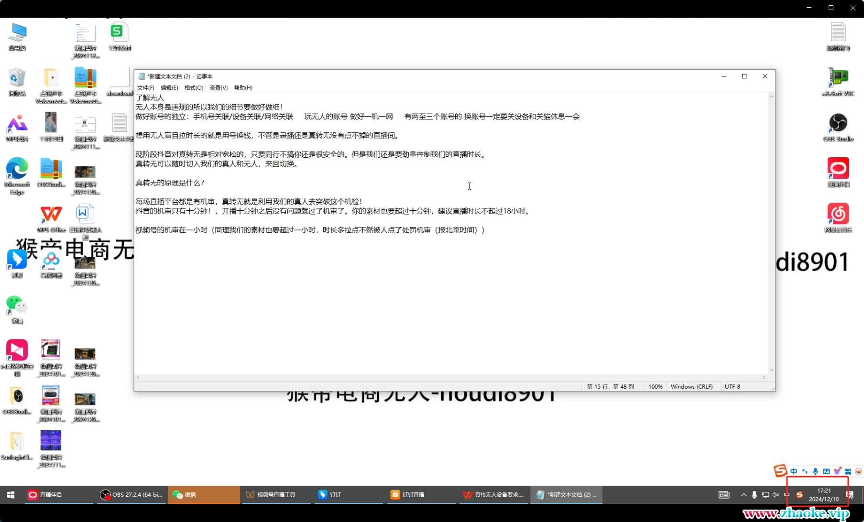Screen dimensions: 864x522
Task: Switch to OBS 27.2.4 in the taskbar
Action: [x=132, y=495]
